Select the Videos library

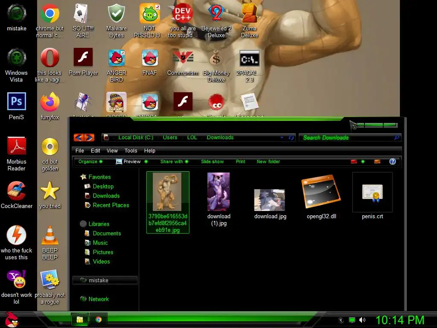coord(98,262)
